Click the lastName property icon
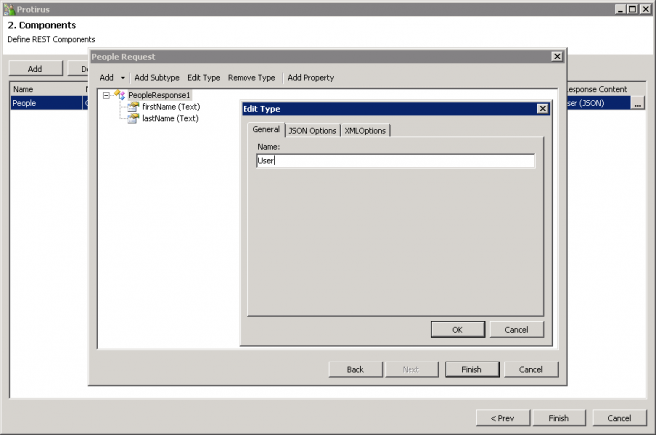Viewport: 656px width, 435px height. click(x=133, y=118)
